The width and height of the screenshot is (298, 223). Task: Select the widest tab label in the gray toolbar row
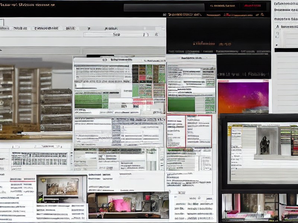tap(47, 29)
